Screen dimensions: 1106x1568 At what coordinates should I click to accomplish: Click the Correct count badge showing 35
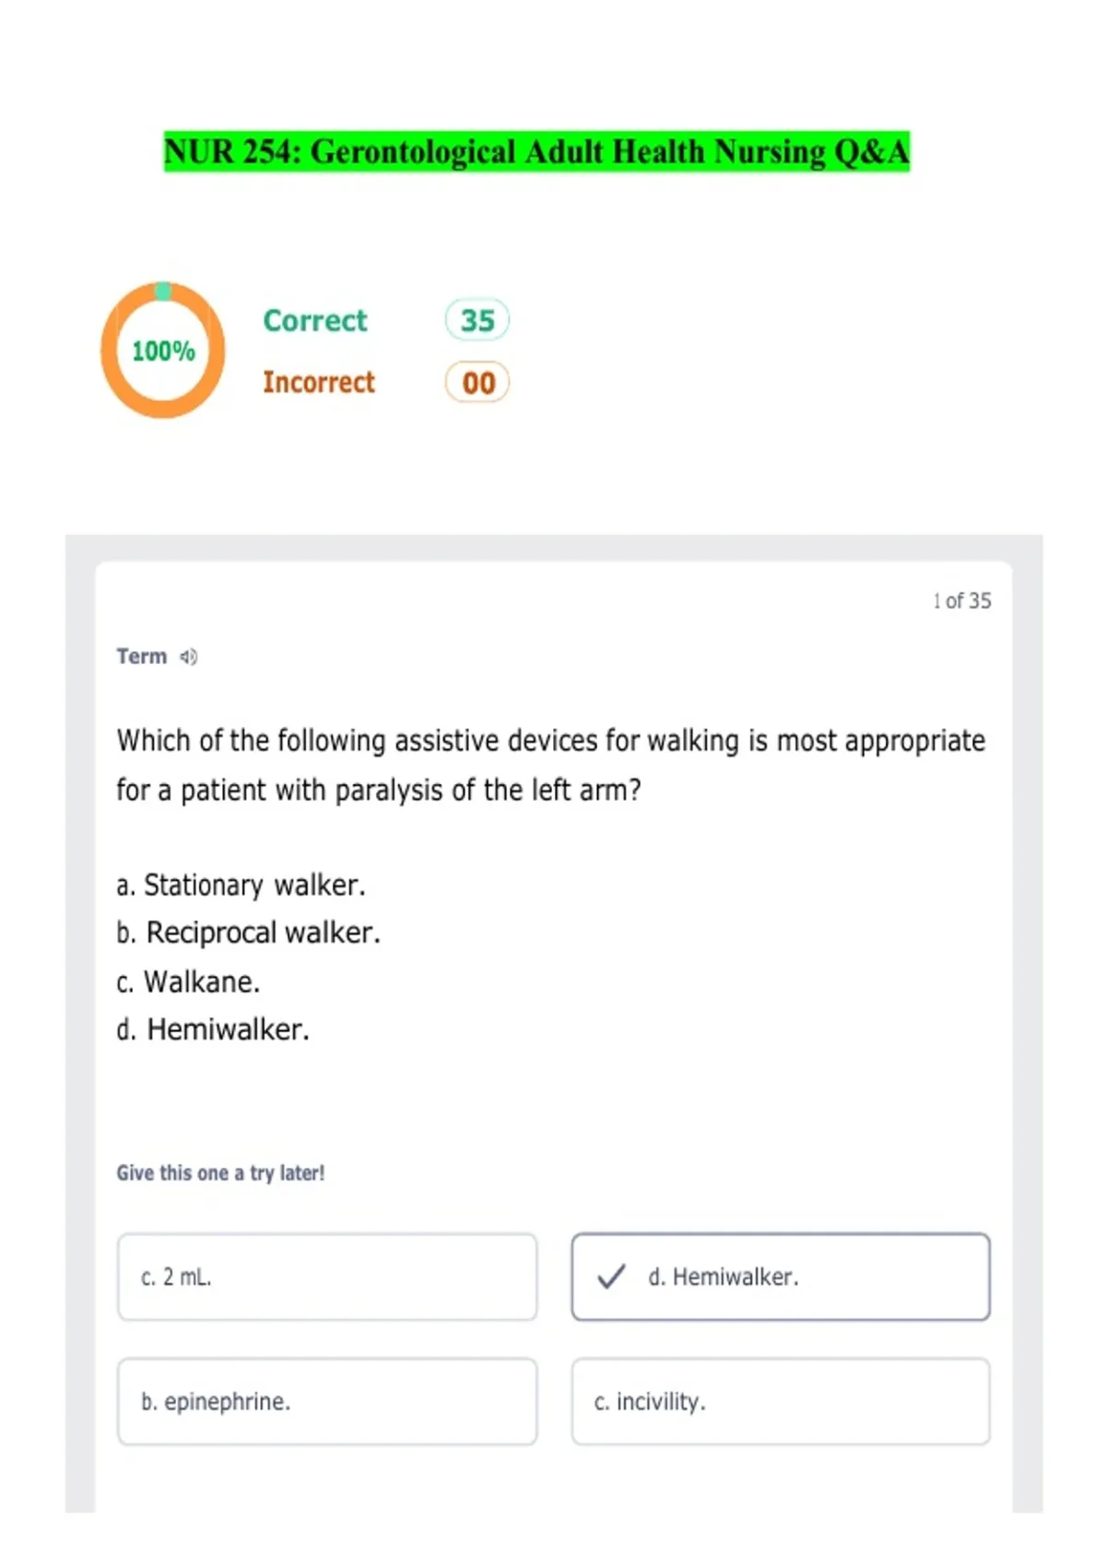[477, 320]
